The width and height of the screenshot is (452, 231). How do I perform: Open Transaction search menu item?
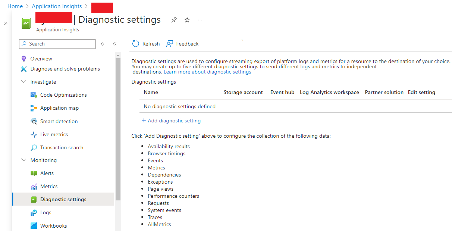(62, 147)
